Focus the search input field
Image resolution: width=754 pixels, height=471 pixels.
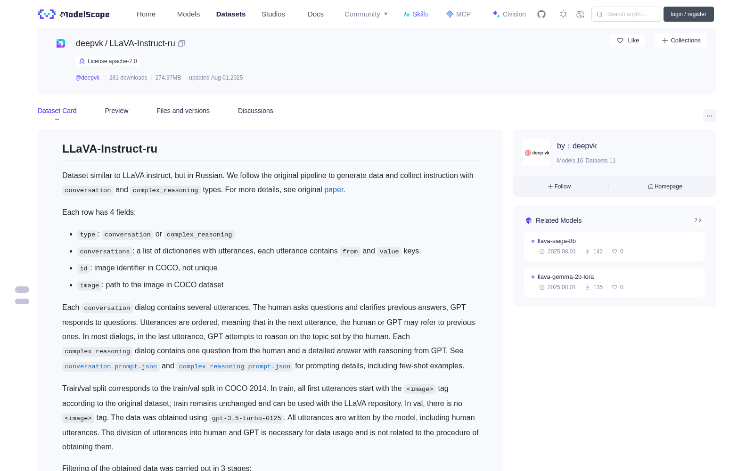pos(626,14)
